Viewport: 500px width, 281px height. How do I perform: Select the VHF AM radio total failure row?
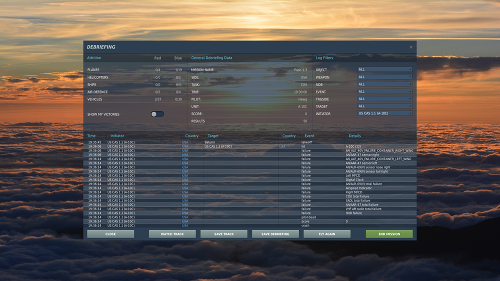coord(250,209)
